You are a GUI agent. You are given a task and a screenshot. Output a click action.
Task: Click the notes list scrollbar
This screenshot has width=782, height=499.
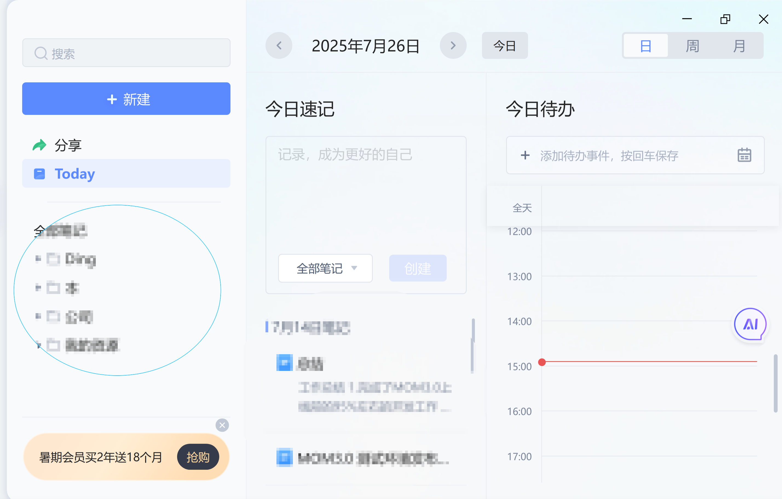(x=473, y=346)
